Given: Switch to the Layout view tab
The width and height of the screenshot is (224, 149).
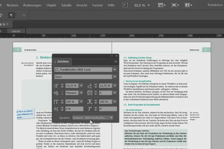Looking at the screenshot, I should tap(16, 31).
